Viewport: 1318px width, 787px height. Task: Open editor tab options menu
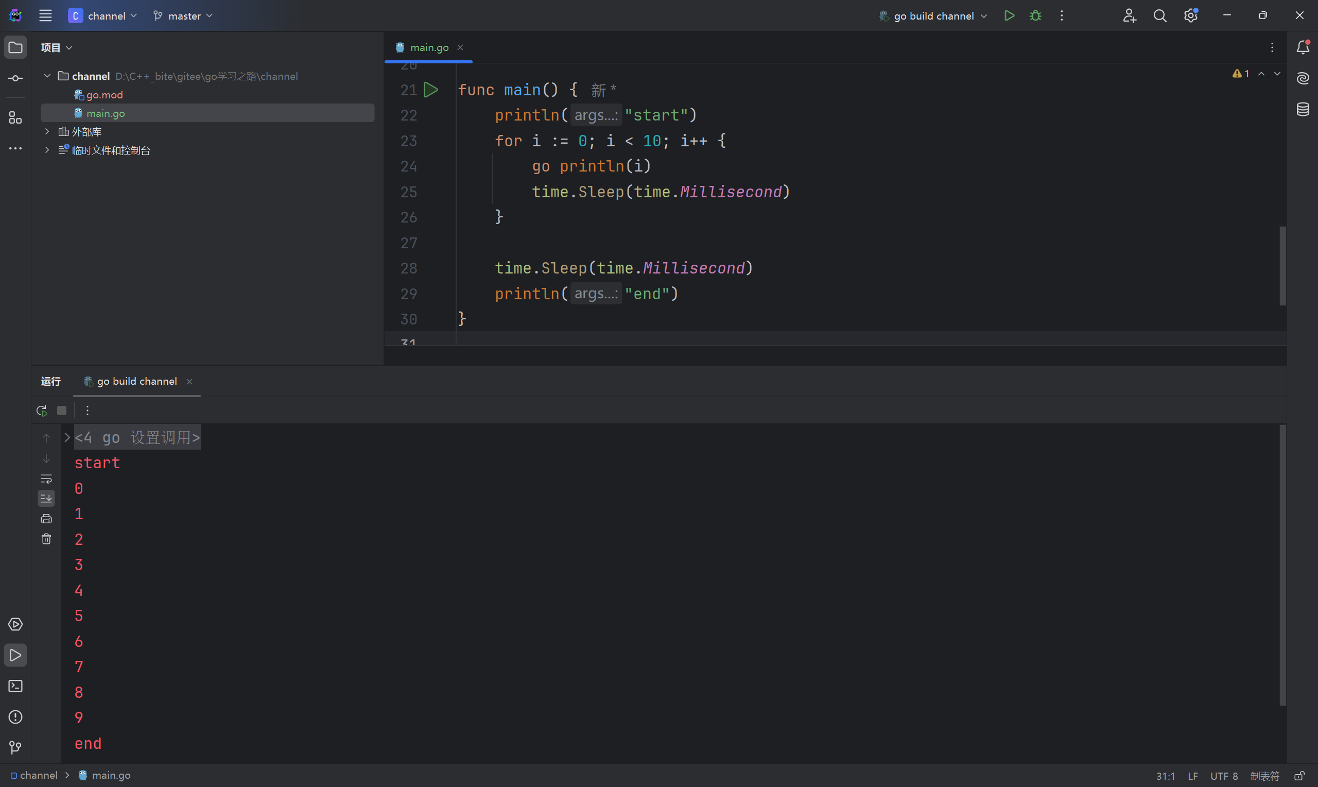1271,48
